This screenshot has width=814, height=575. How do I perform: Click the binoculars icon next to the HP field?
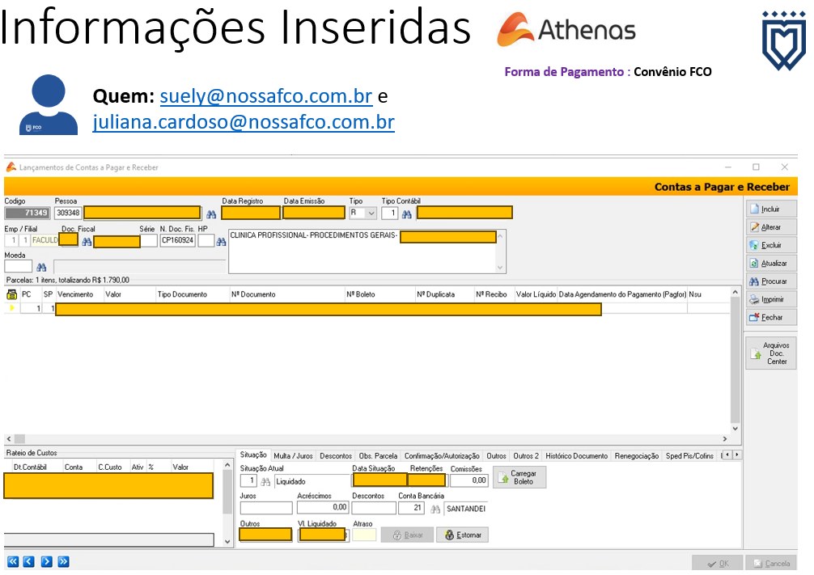point(221,242)
